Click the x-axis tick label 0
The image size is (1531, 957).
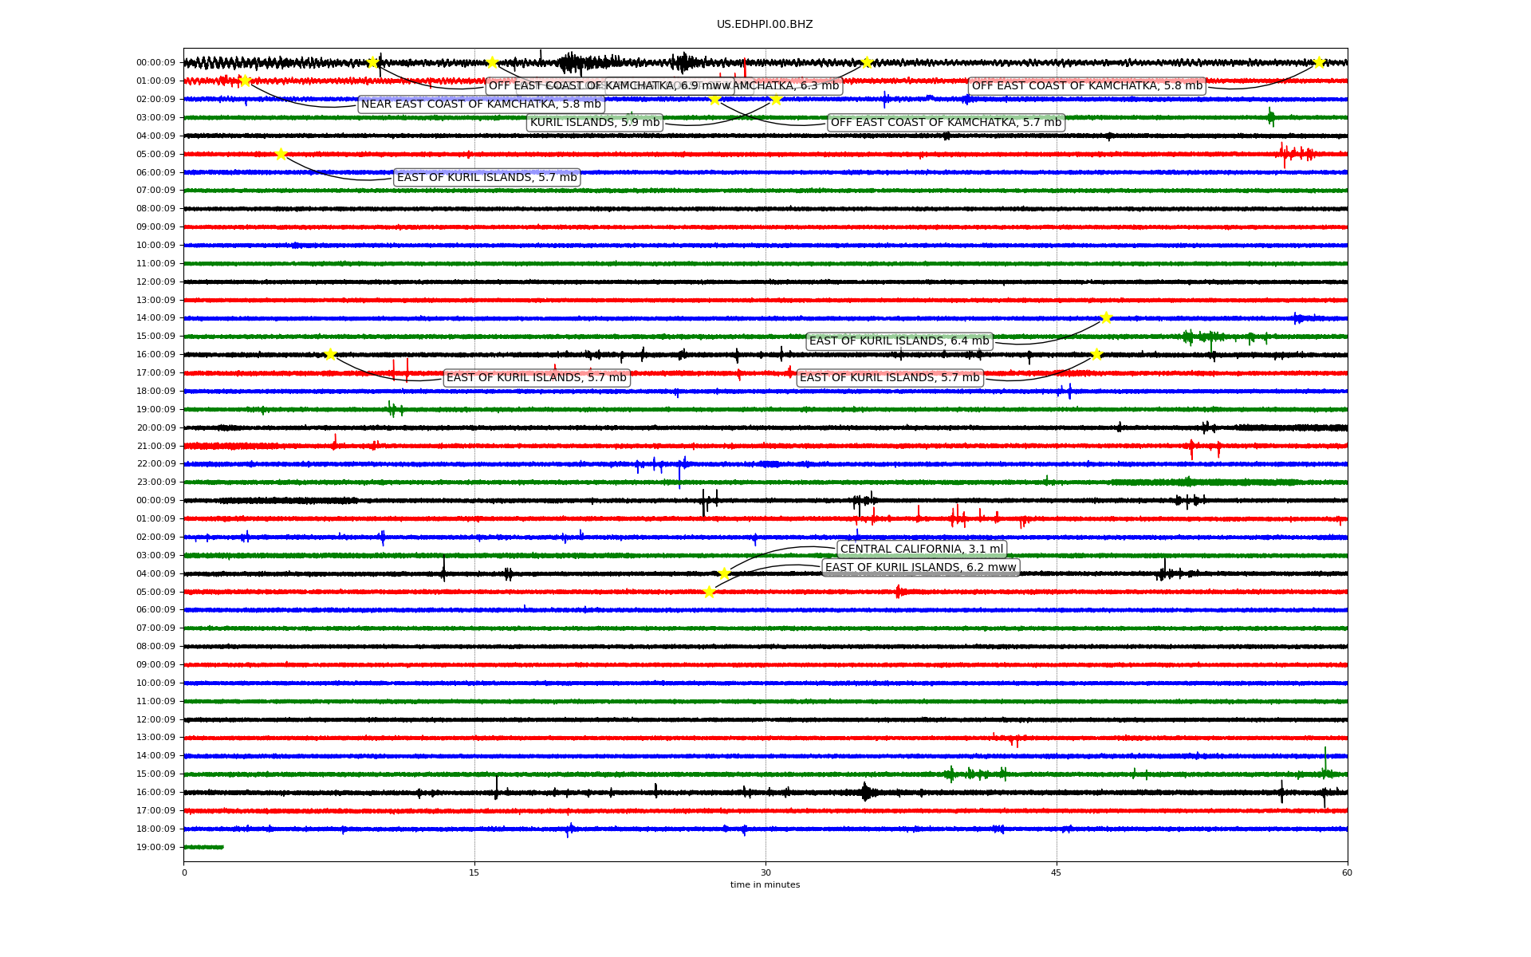184,872
